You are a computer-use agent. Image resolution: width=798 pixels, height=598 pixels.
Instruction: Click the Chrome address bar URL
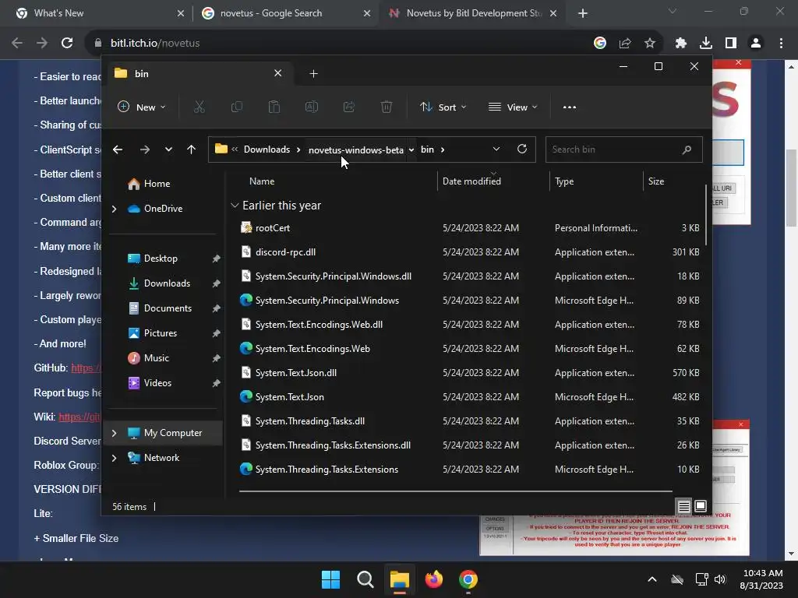tap(155, 44)
